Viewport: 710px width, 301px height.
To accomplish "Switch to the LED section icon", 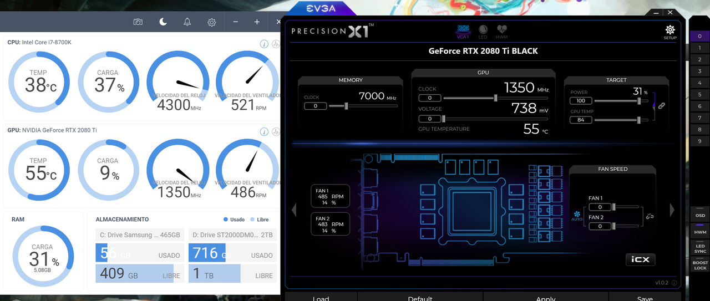I will 483,31.
